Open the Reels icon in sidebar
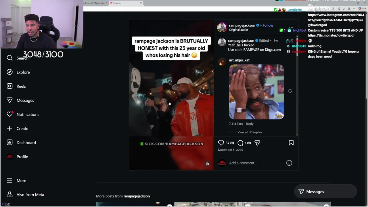Image resolution: width=368 pixels, height=207 pixels. click(9, 86)
